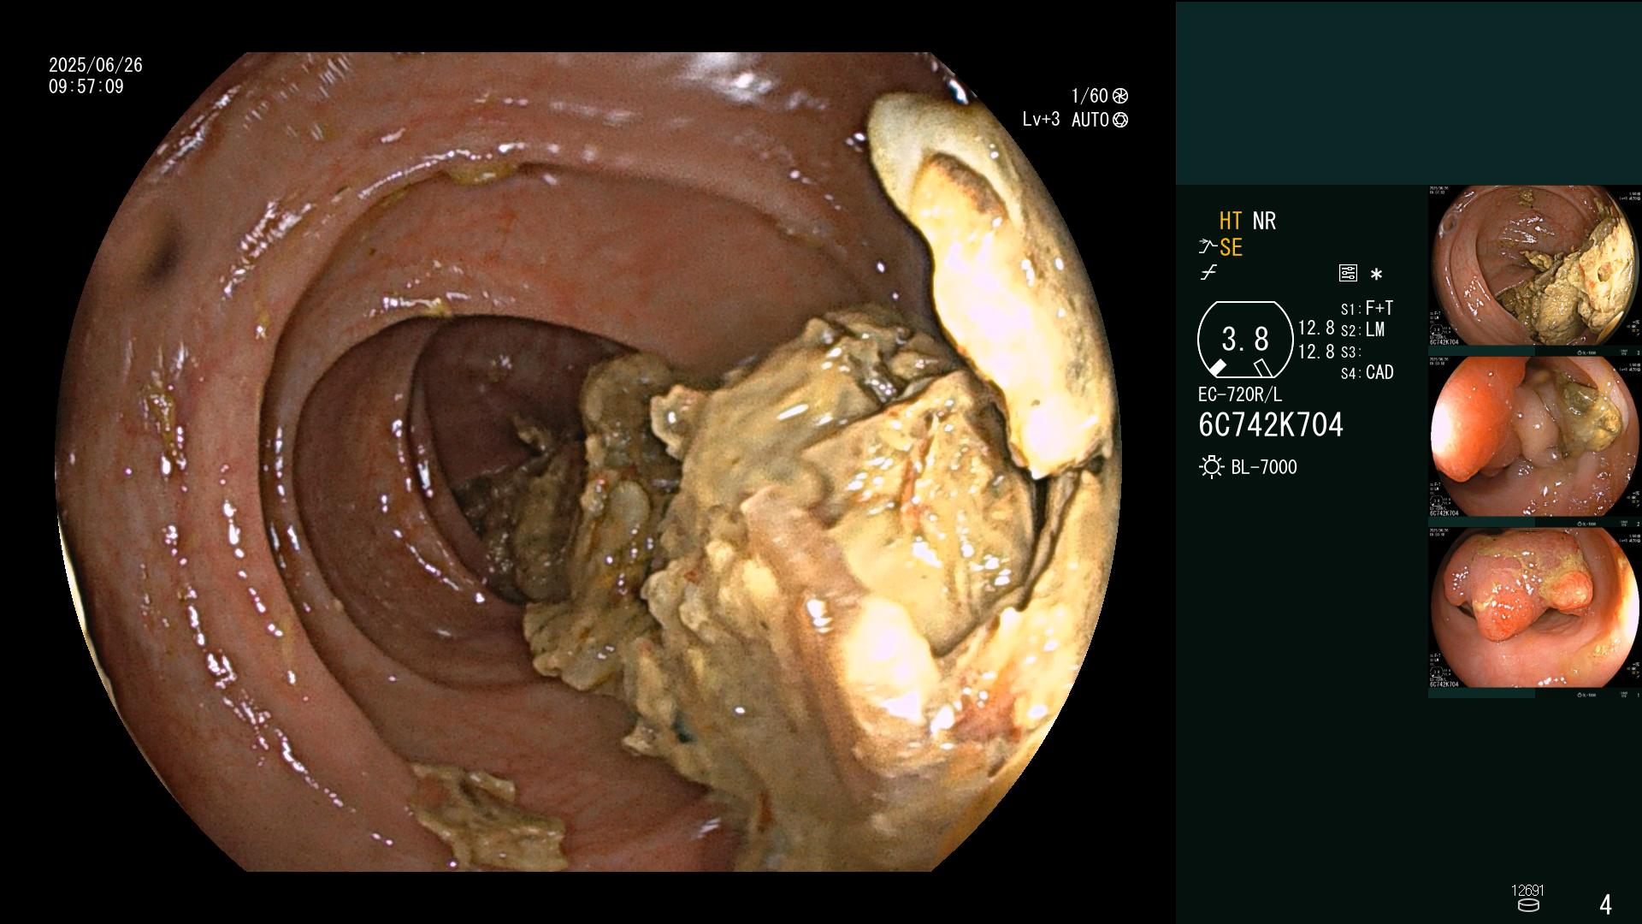Click the time 09:57:09
The height and width of the screenshot is (924, 1642).
pos(86,86)
